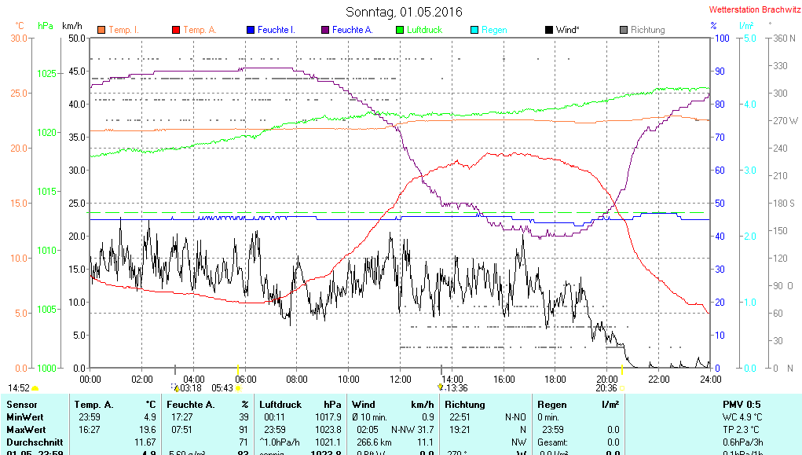Click the blue Feuchte I. legend square
Viewport: 802px width, 455px height.
pyautogui.click(x=251, y=30)
